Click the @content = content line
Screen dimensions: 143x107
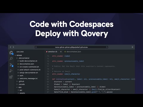click(x=63, y=82)
